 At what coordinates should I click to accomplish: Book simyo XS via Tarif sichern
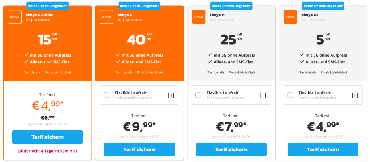[x=323, y=149]
